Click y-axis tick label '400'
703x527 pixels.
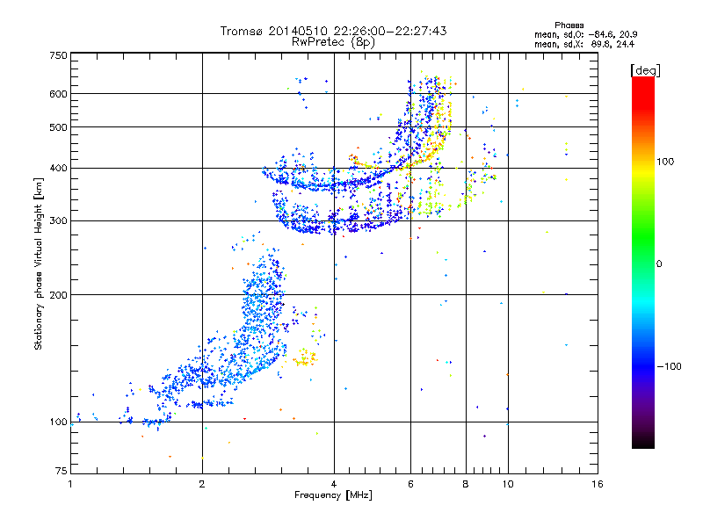[x=58, y=168]
